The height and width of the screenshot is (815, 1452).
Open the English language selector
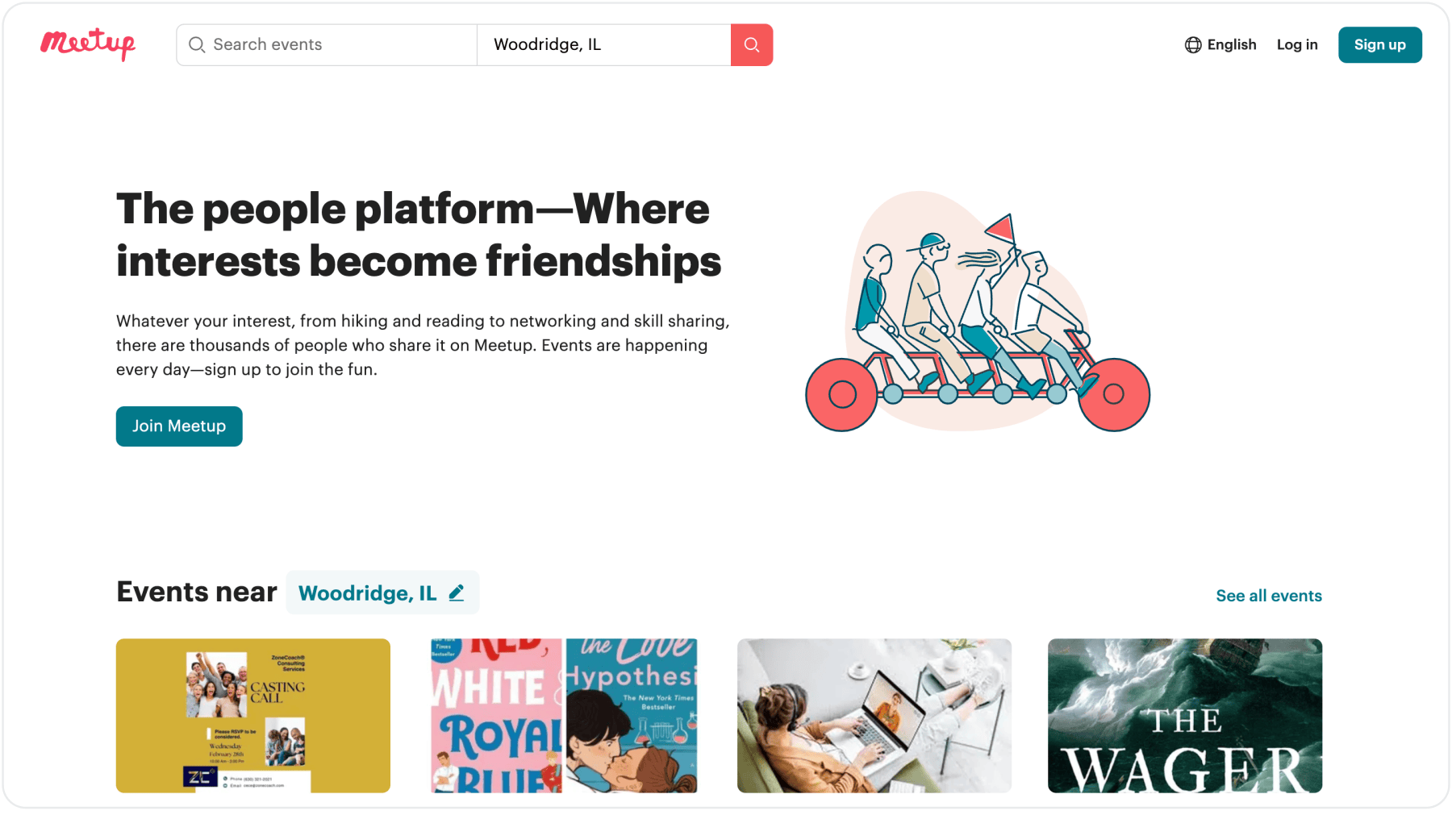1220,45
